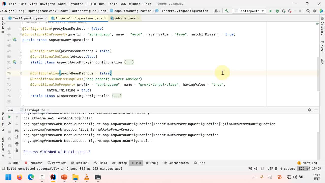Screen dimensions: 325x183
Task: Build project with the hammer icon
Action: click(227, 11)
